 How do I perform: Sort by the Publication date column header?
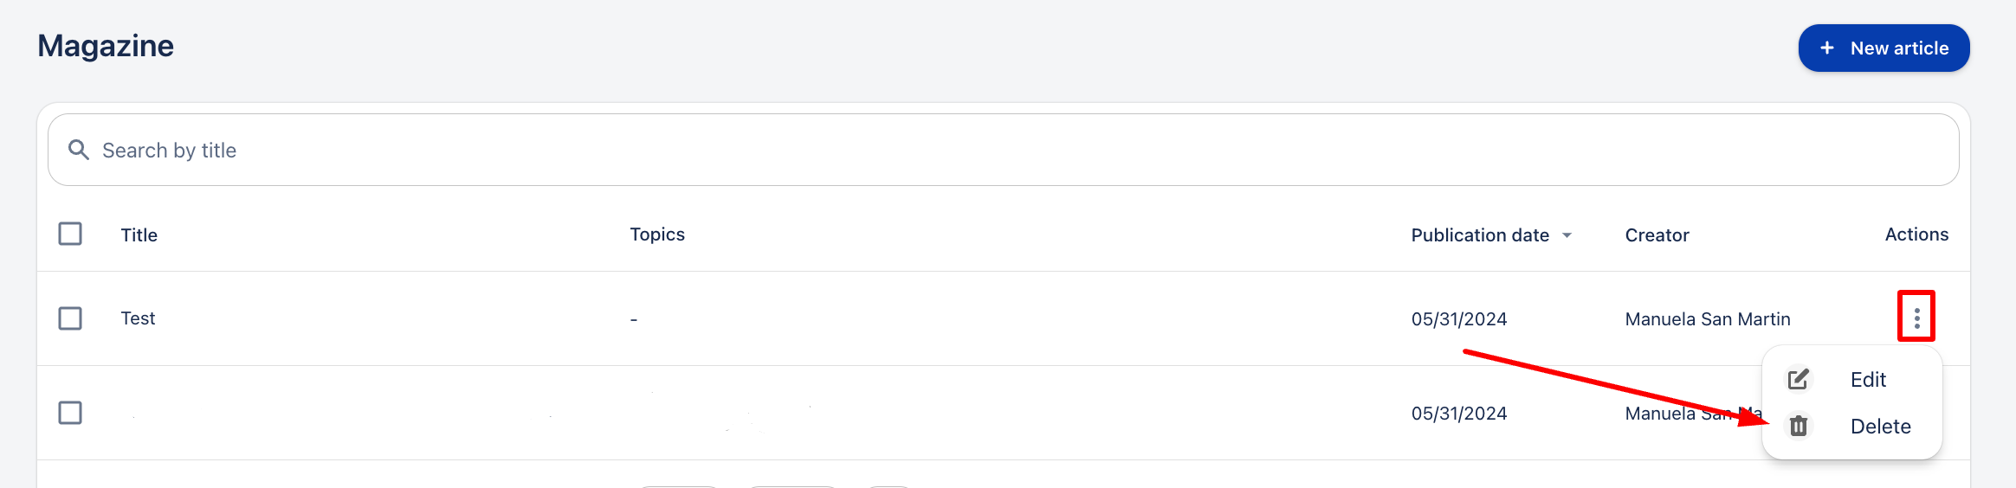coord(1479,235)
